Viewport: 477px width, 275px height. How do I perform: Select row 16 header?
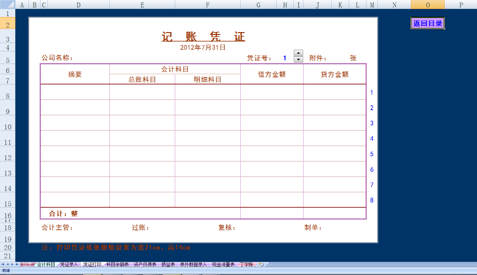8,214
